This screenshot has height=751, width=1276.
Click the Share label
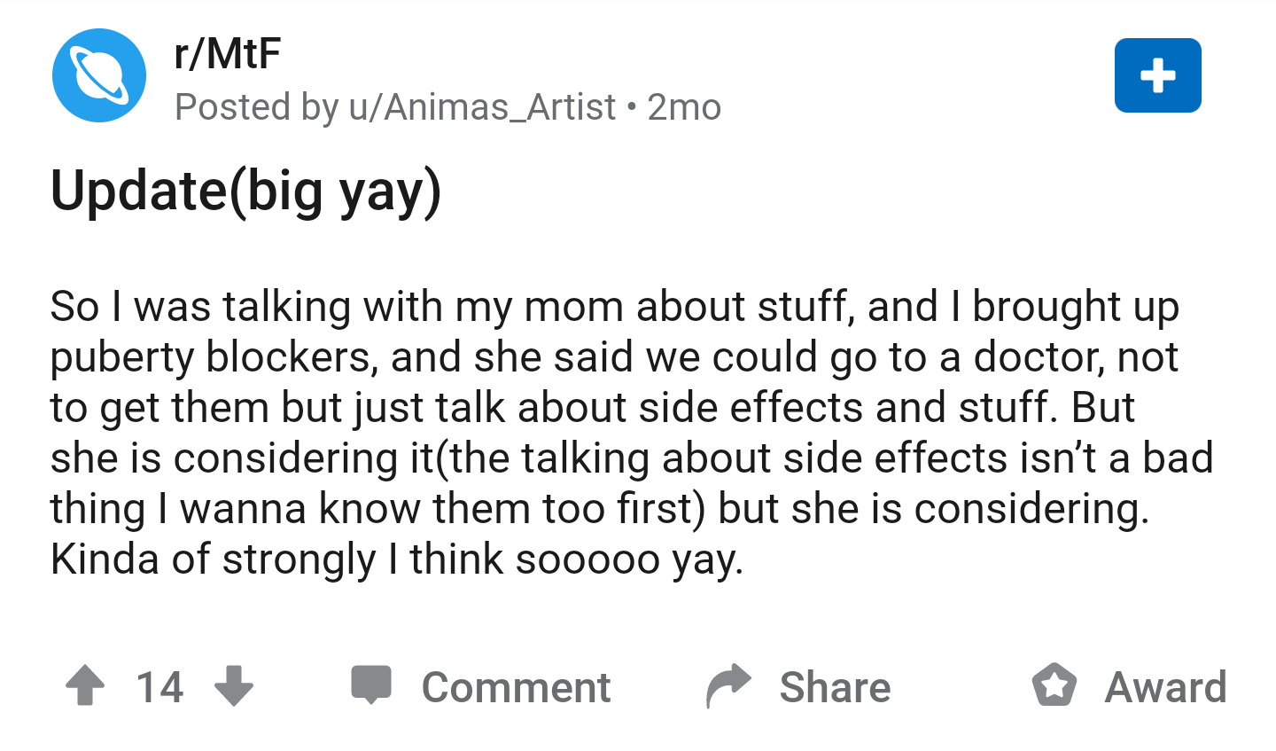coord(835,687)
